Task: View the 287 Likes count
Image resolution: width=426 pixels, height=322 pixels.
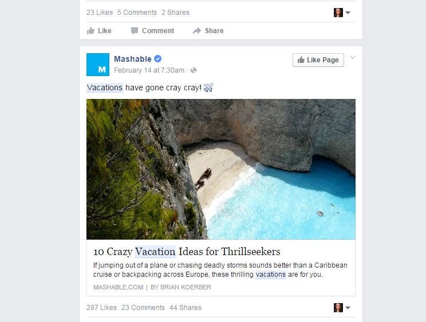Action: (x=101, y=308)
